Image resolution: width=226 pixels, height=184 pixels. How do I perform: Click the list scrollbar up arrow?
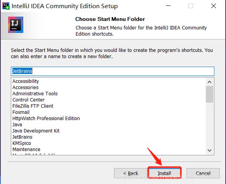coord(209,82)
